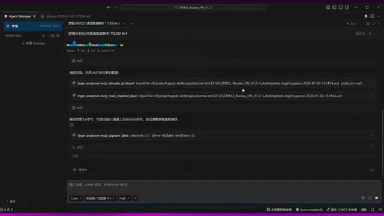Click the message input field

[224, 185]
